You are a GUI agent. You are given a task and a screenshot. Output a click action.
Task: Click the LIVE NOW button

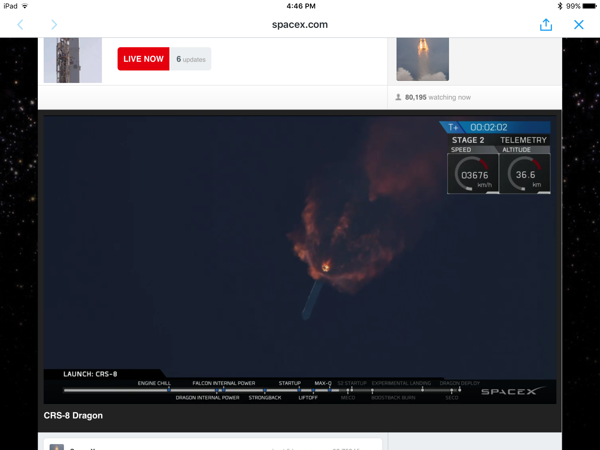(x=143, y=59)
